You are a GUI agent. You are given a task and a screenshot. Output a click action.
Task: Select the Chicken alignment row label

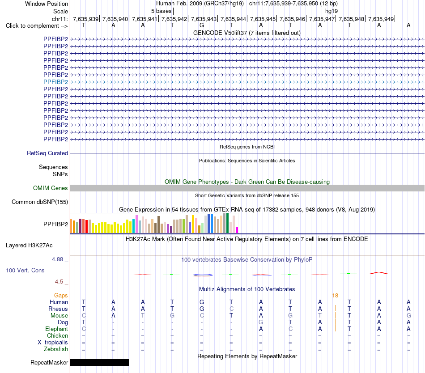point(57,335)
